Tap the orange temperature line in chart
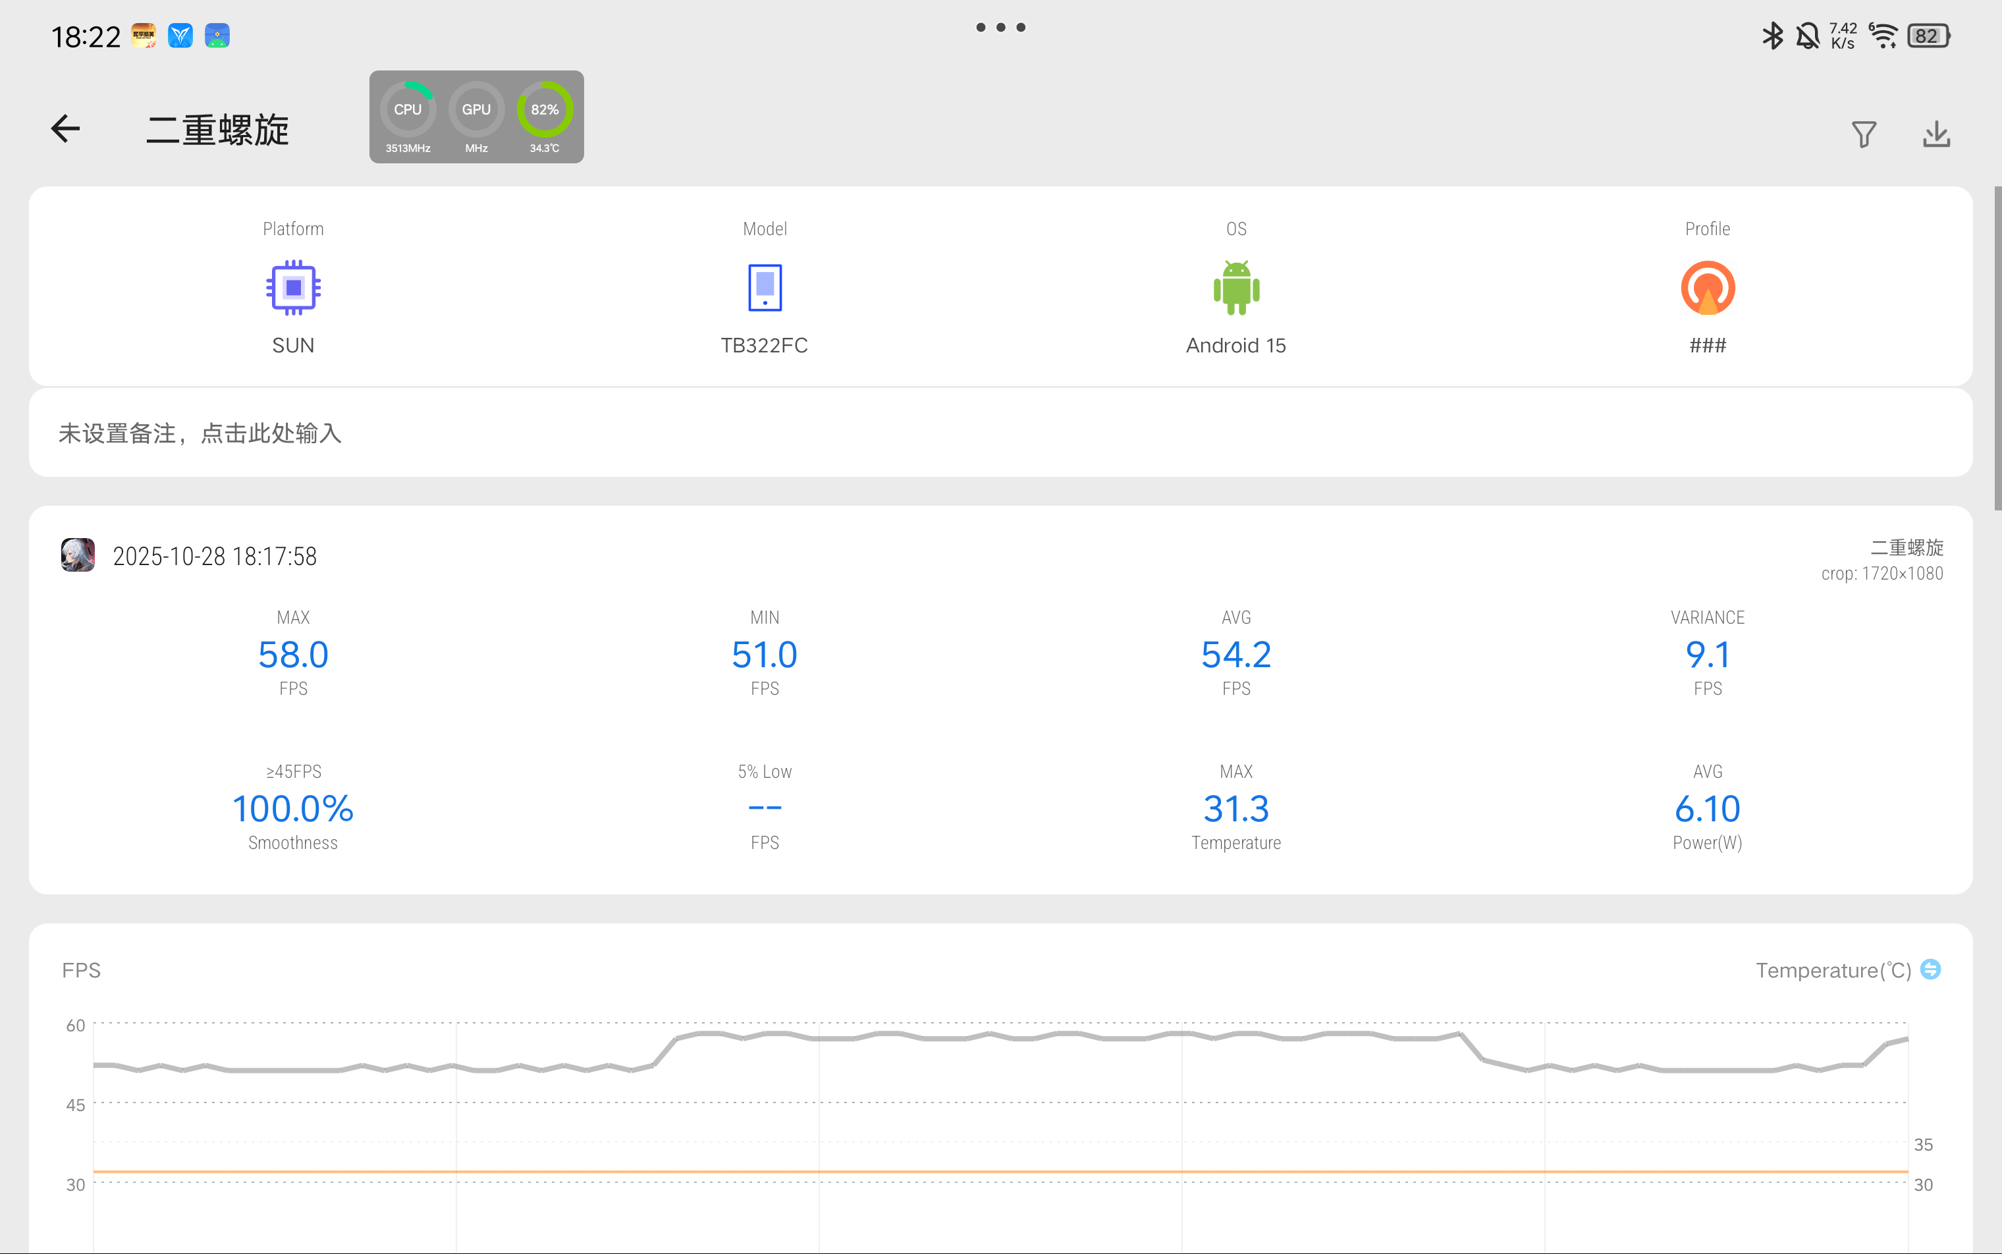 coord(1001,1172)
